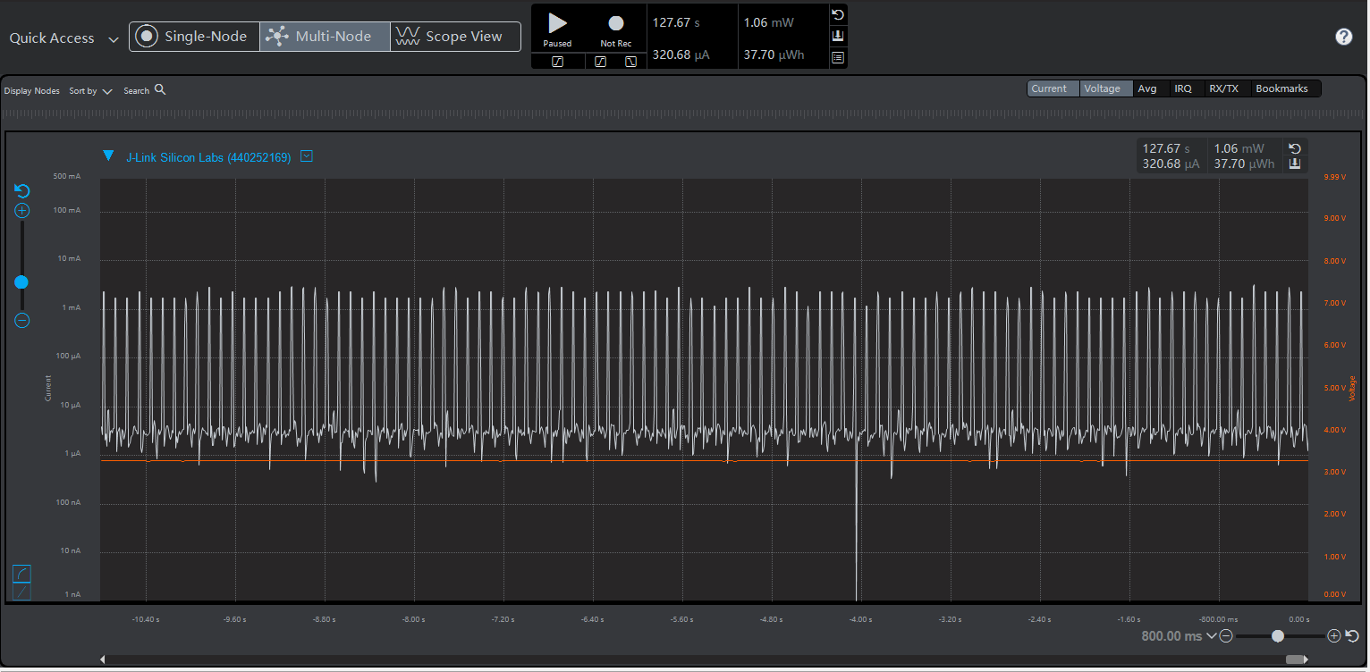Click the help question mark icon
The height and width of the screenshot is (672, 1370).
tap(1343, 37)
